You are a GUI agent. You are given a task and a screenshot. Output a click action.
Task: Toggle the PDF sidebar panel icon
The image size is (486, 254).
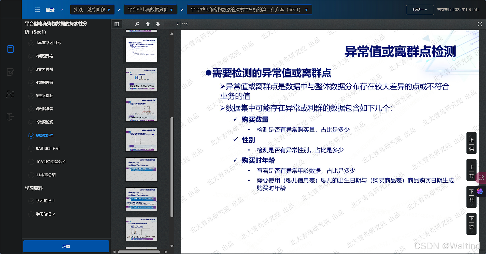(x=117, y=24)
